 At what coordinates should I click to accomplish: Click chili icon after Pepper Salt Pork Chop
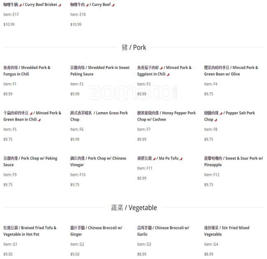[x=216, y=120]
